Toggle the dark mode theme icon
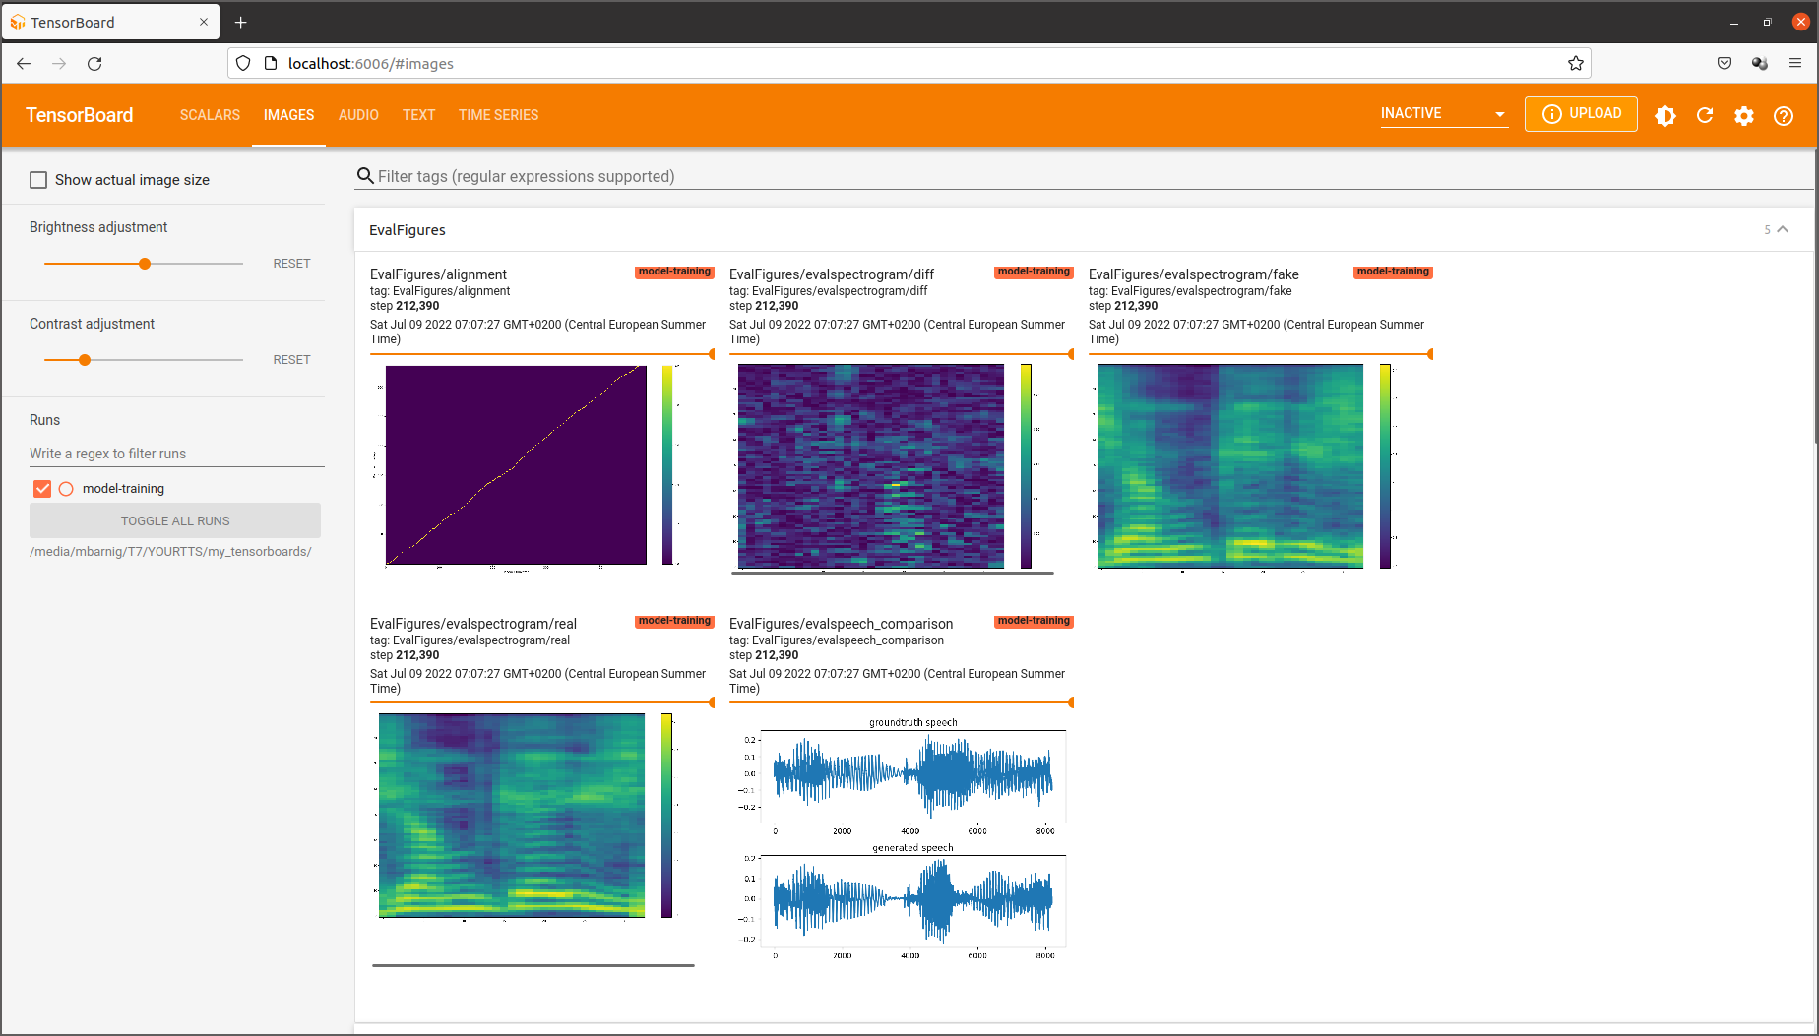 [x=1664, y=115]
